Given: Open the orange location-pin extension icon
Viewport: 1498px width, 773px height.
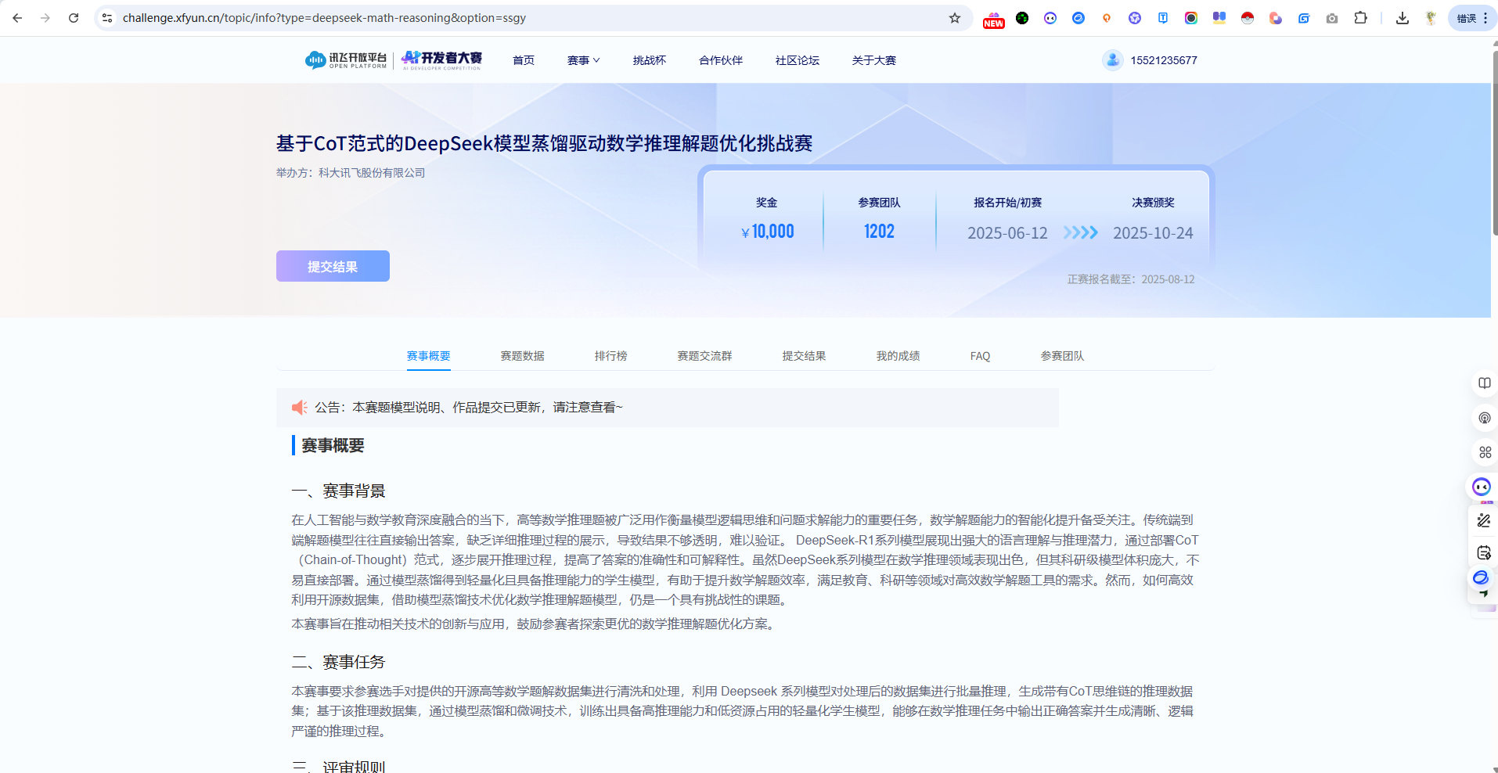Looking at the screenshot, I should (1107, 18).
